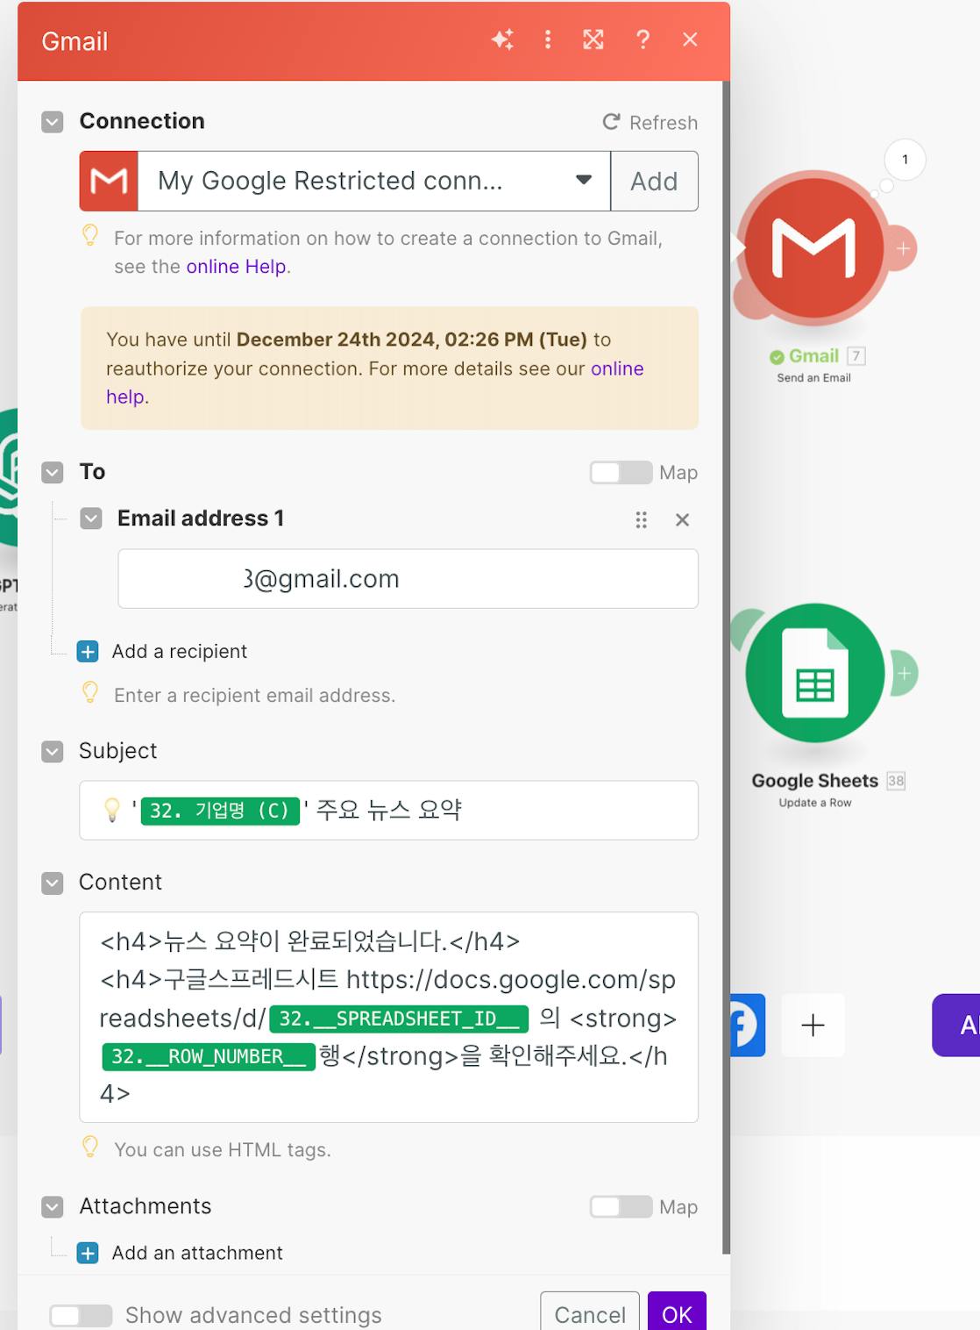
Task: Click the Refresh connection icon
Action: (x=611, y=122)
